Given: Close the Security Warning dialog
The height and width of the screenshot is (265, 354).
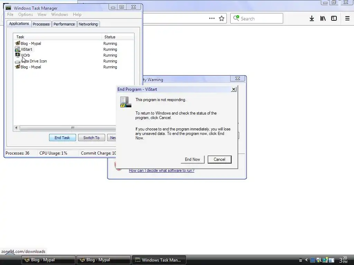Looking at the screenshot, I should [x=237, y=78].
